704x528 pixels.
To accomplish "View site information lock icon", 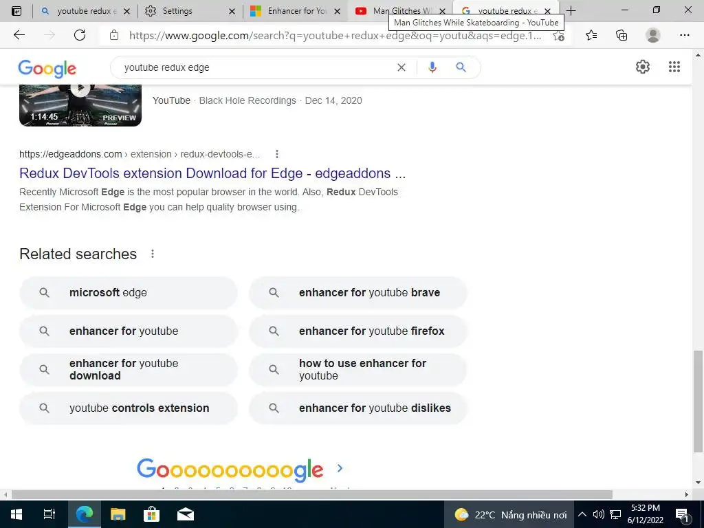I will point(114,35).
